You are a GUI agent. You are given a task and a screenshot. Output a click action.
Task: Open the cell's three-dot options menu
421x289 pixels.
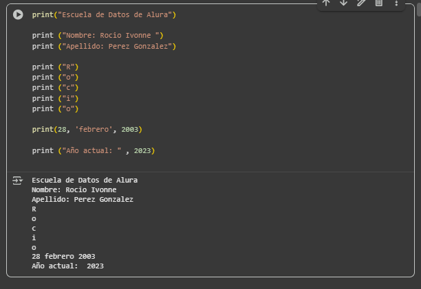click(396, 3)
